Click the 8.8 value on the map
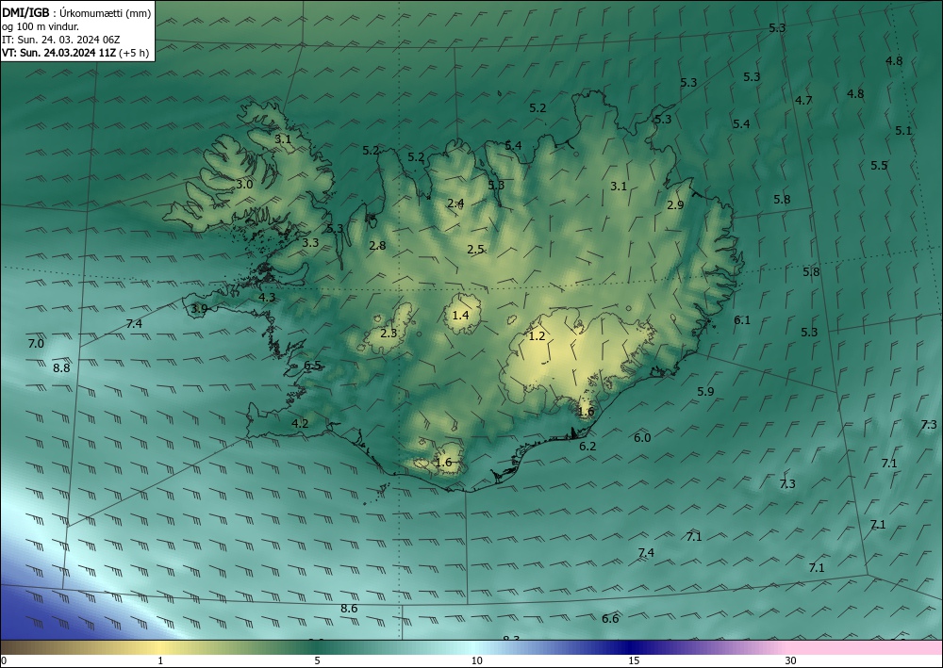943x668 pixels. click(x=61, y=367)
